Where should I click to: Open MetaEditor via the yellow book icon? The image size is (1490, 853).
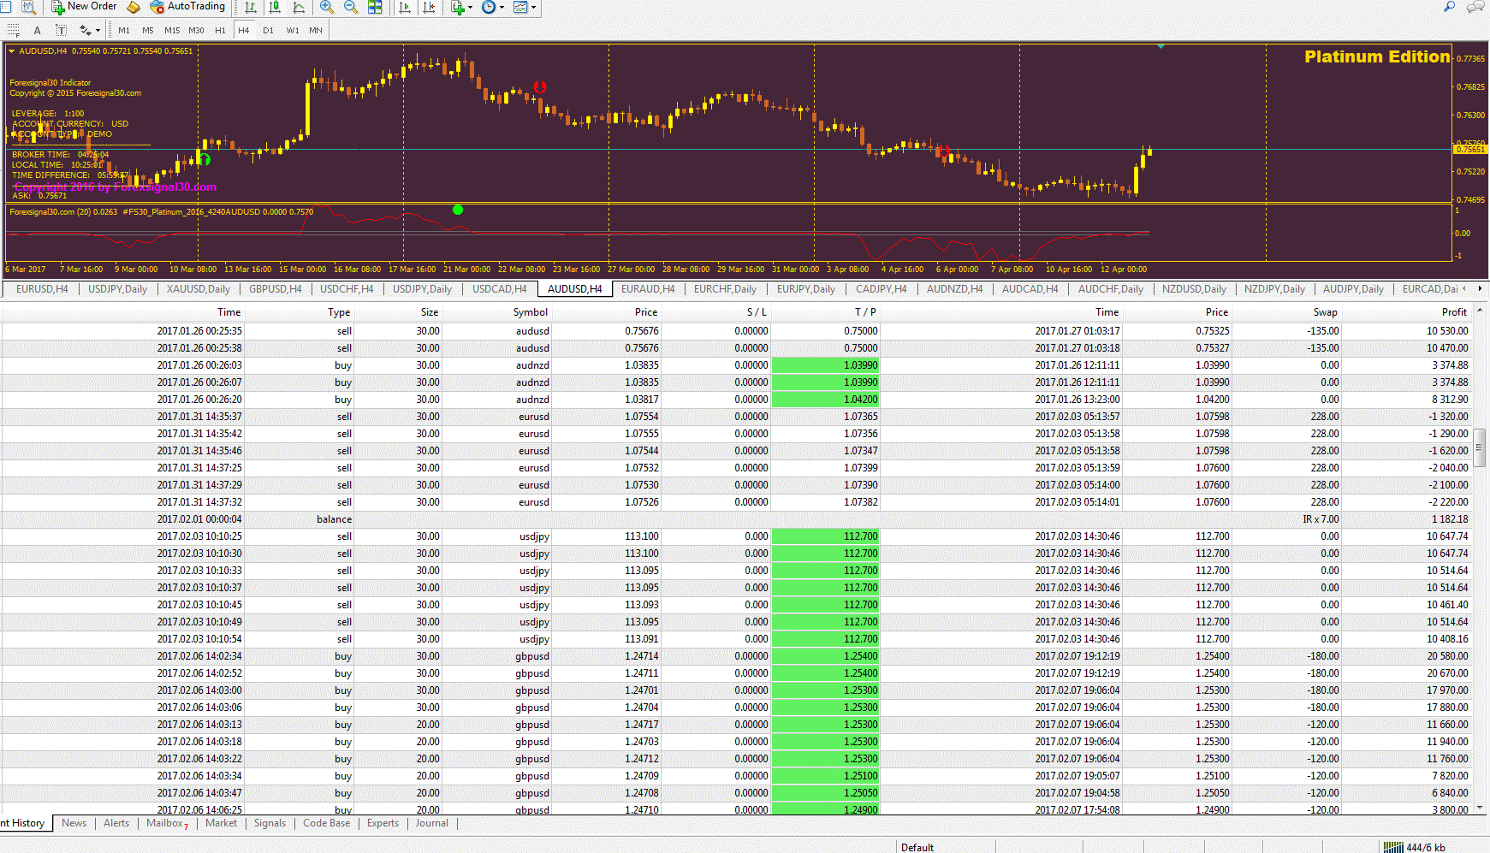click(x=133, y=7)
